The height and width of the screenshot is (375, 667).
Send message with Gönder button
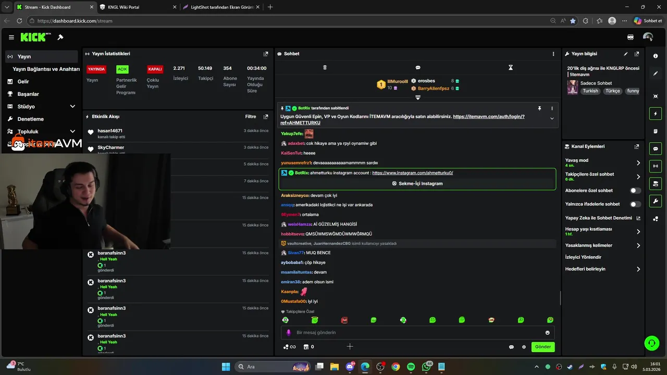(543, 347)
